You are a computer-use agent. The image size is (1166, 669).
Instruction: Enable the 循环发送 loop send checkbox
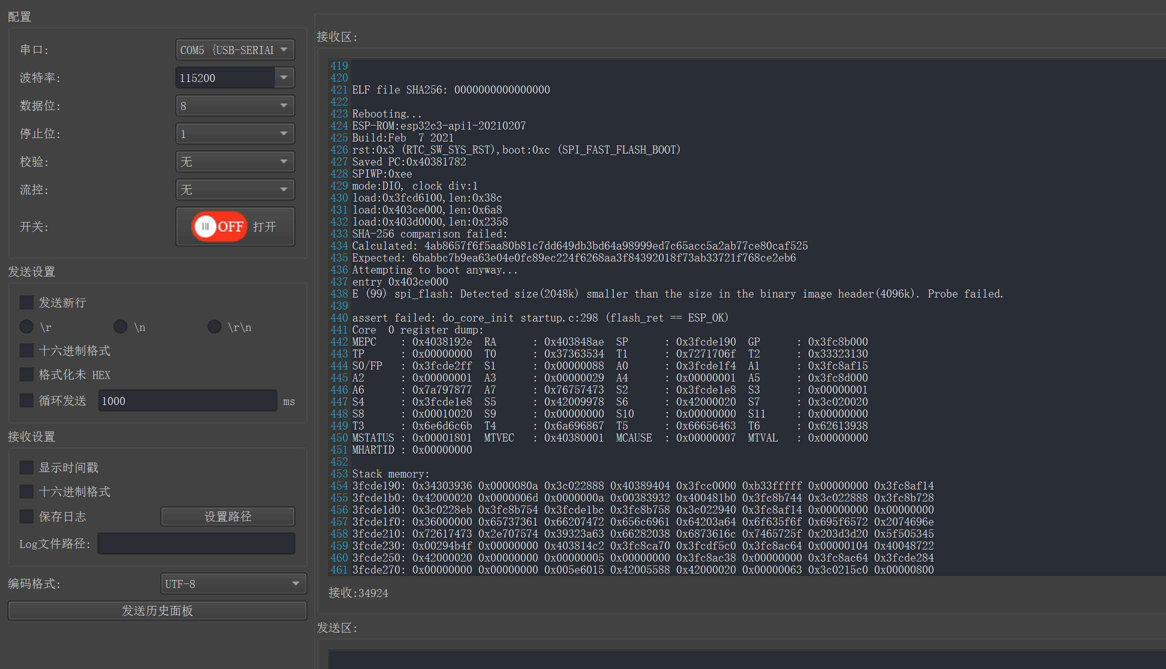pos(26,400)
